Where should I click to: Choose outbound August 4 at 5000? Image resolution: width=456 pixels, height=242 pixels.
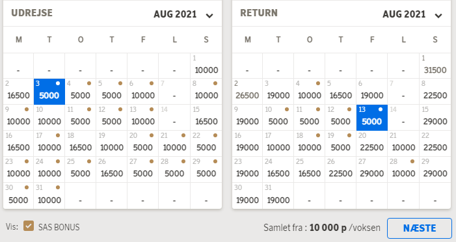tap(80, 92)
